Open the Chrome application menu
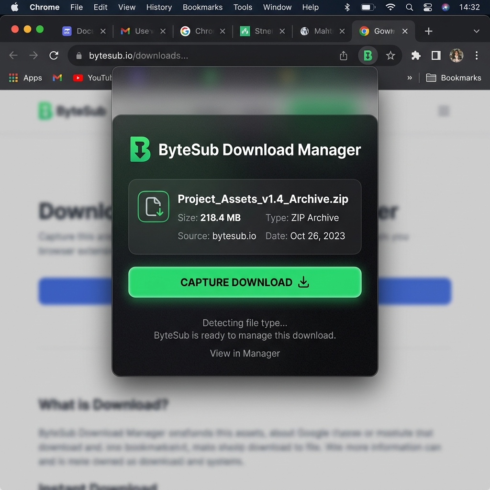Viewport: 490px width, 490px height. (45, 7)
